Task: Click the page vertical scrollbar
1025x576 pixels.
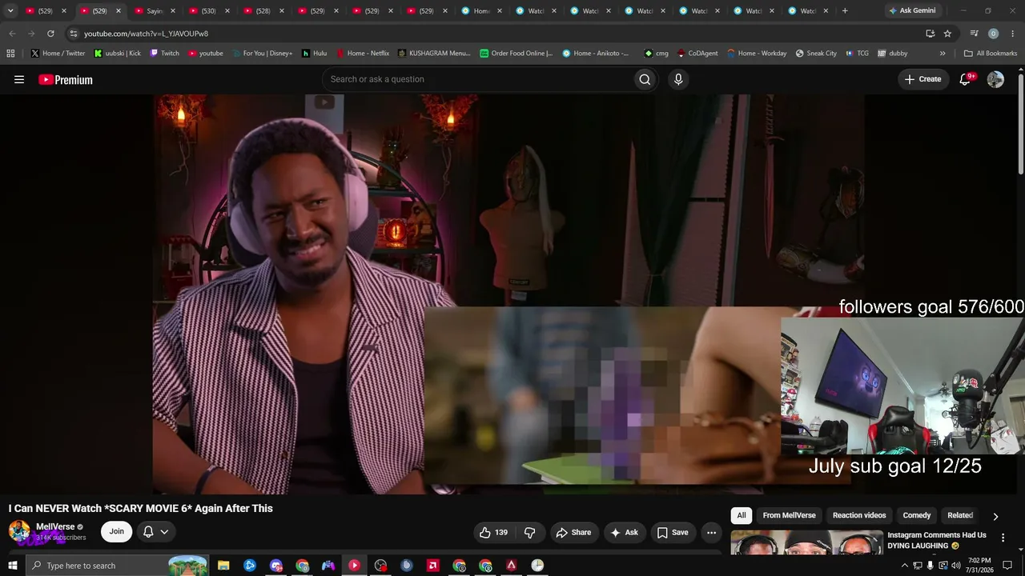Action: [x=1020, y=124]
